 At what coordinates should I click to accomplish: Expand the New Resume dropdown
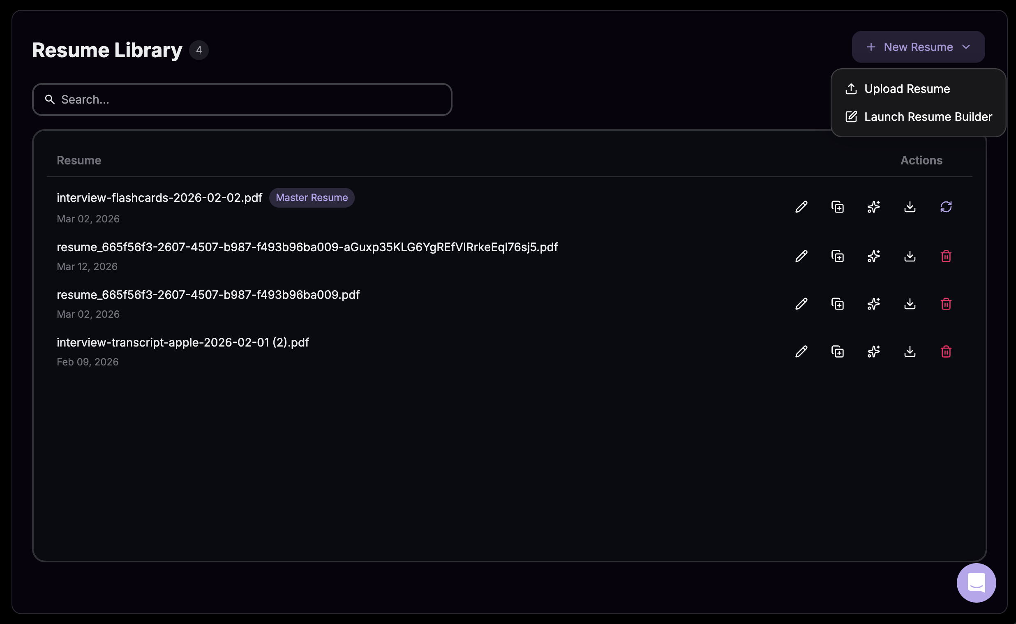click(x=917, y=46)
